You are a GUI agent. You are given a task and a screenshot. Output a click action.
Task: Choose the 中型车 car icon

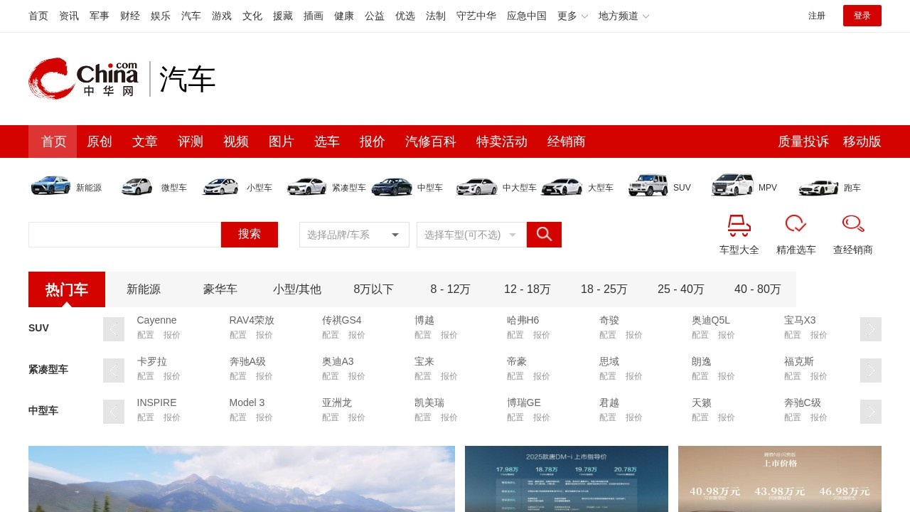[392, 186]
